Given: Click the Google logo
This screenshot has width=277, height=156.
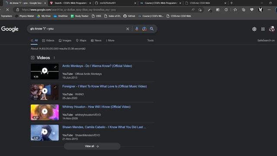Looking at the screenshot, I should pyautogui.click(x=10, y=29).
